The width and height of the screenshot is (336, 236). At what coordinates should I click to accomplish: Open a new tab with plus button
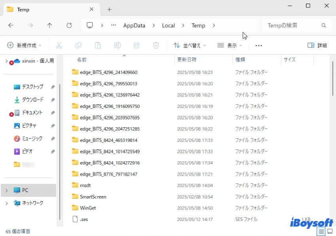pyautogui.click(x=109, y=9)
